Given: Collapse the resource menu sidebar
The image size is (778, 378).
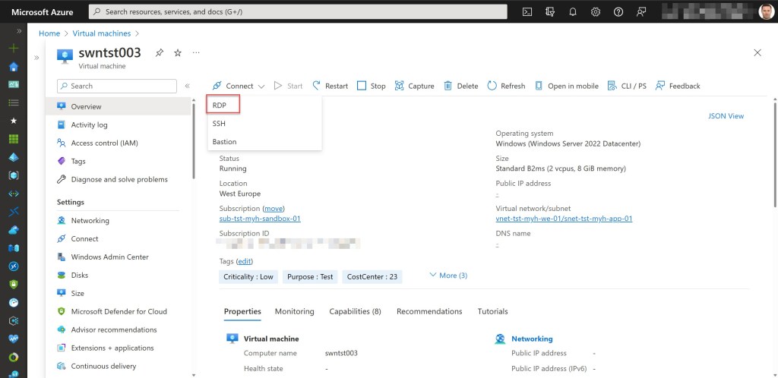Looking at the screenshot, I should pyautogui.click(x=187, y=86).
